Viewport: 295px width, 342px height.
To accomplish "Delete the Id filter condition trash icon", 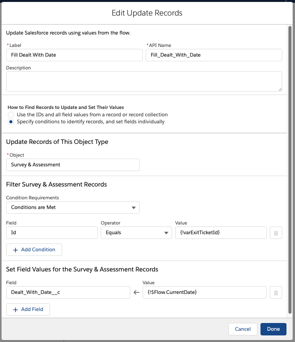I will click(276, 233).
